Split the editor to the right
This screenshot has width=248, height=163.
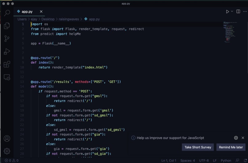[x=238, y=11]
